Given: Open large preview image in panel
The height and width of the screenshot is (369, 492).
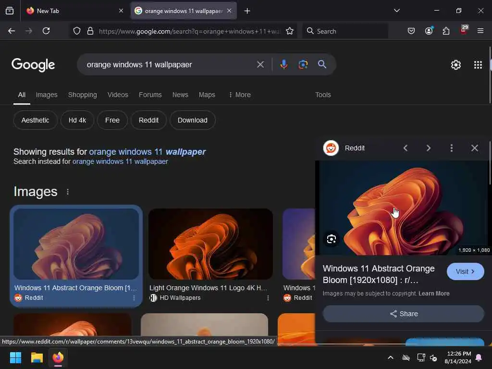Looking at the screenshot, I should (x=404, y=208).
